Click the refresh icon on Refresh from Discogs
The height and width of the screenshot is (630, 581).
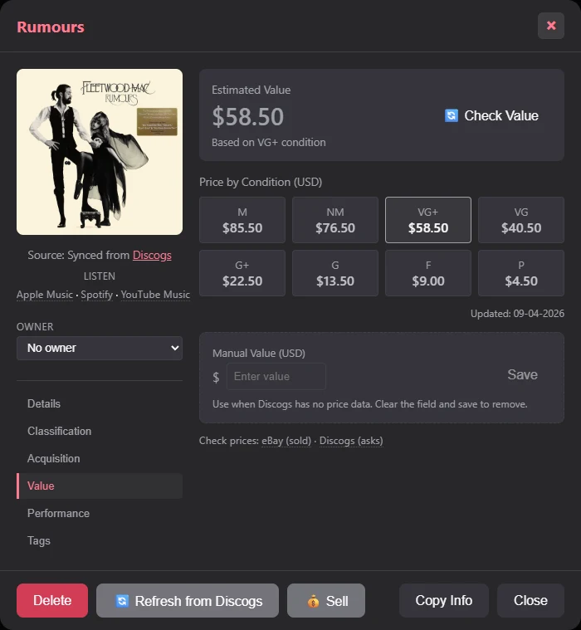click(122, 601)
